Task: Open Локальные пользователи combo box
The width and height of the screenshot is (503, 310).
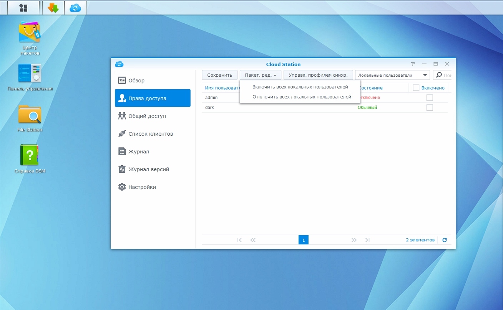Action: [x=392, y=75]
